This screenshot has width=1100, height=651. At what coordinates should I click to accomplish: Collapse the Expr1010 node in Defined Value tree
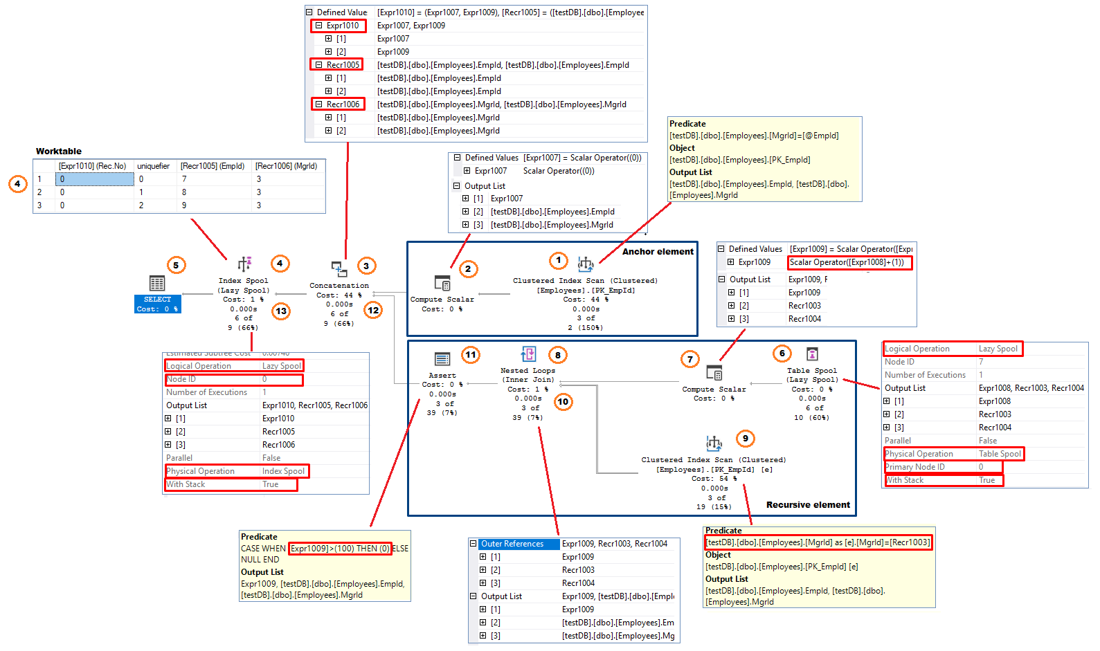point(319,26)
